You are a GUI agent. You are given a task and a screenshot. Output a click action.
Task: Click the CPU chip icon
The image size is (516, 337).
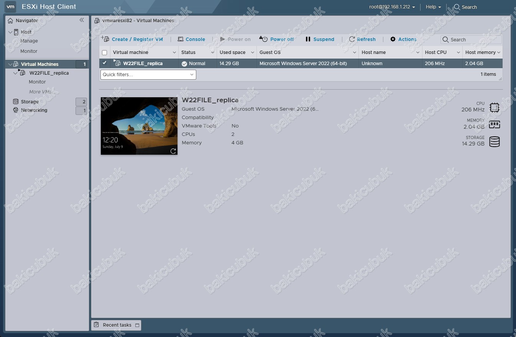pos(495,108)
